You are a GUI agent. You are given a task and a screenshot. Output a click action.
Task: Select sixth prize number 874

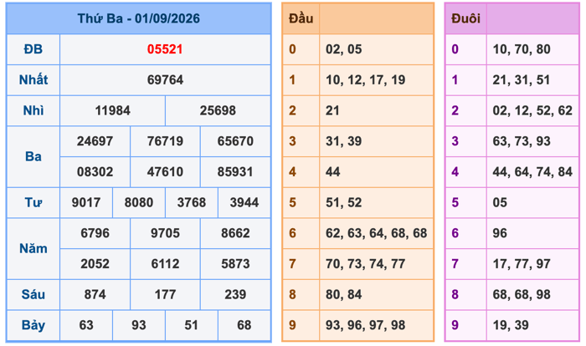point(95,294)
